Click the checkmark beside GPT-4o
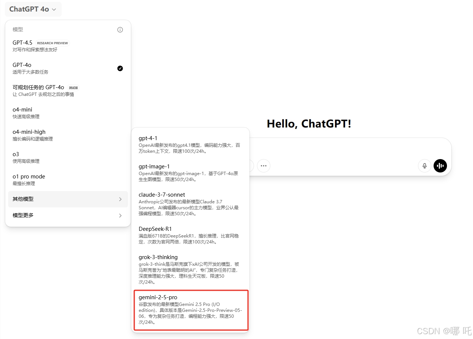Viewport: 473px width, 339px height. (120, 68)
